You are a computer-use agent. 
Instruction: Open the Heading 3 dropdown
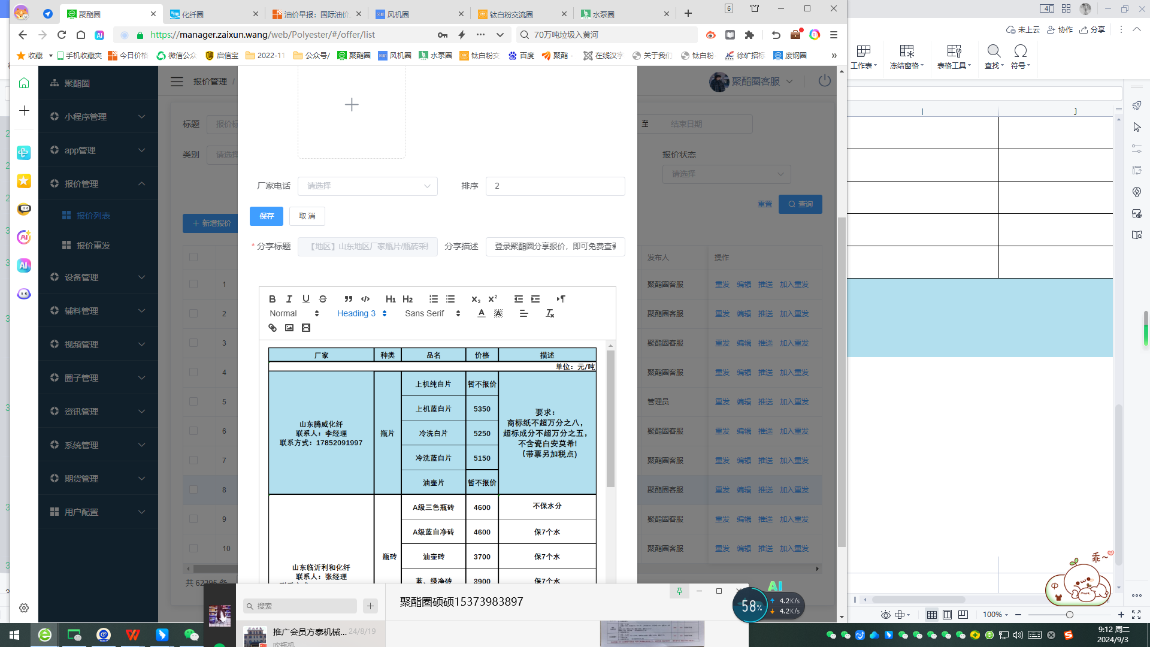(362, 313)
